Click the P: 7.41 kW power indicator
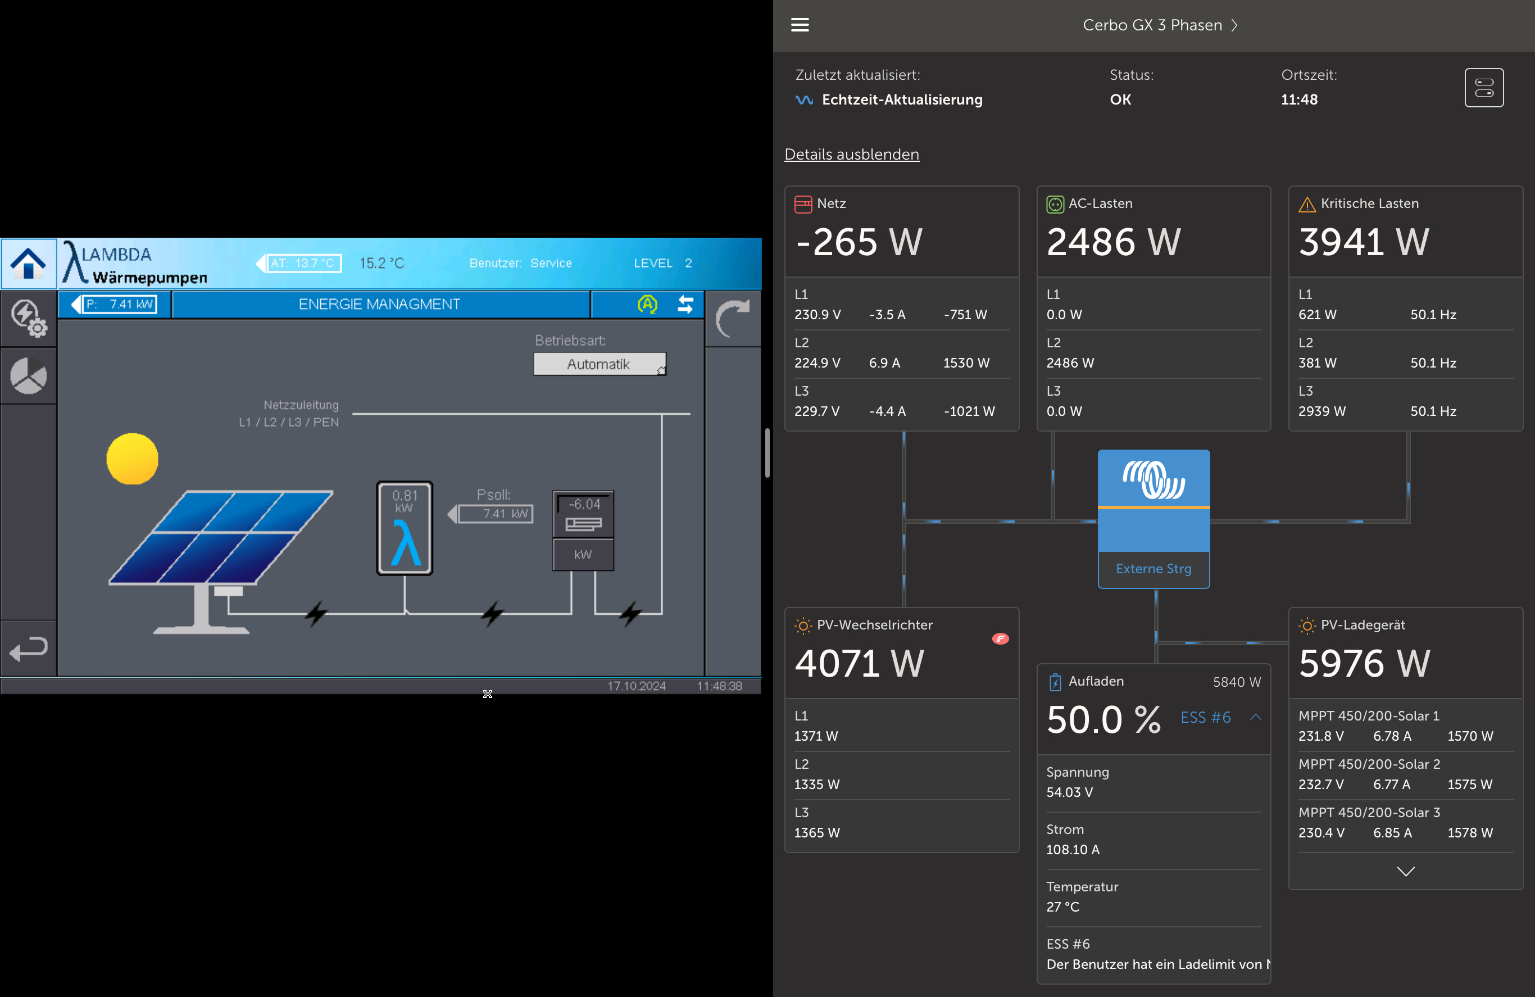This screenshot has width=1535, height=997. coord(120,304)
